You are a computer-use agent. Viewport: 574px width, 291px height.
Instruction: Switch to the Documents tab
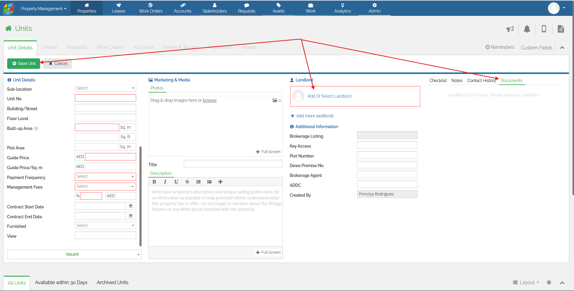click(x=511, y=81)
